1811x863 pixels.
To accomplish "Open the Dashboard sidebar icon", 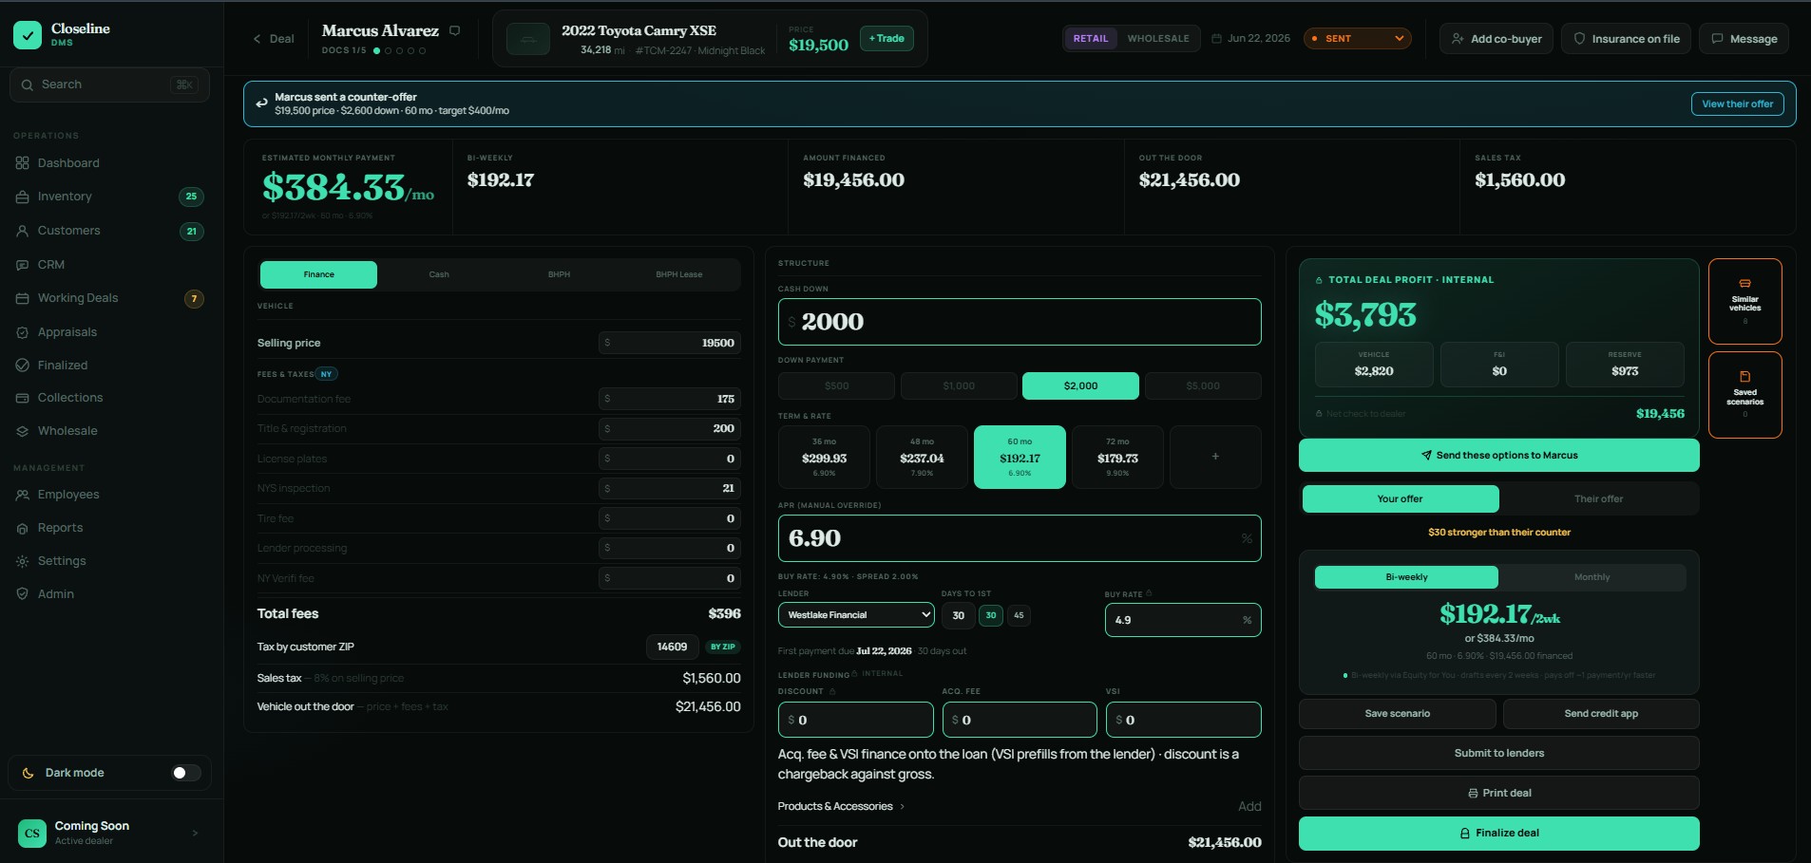I will 22,163.
